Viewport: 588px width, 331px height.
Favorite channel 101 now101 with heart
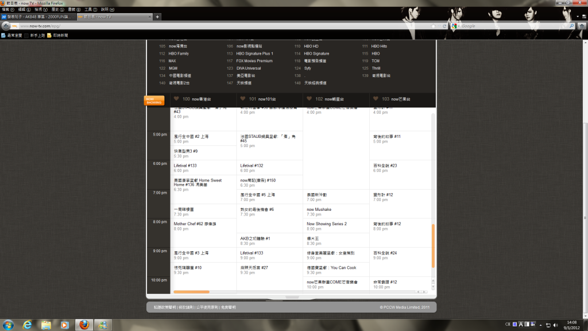243,99
